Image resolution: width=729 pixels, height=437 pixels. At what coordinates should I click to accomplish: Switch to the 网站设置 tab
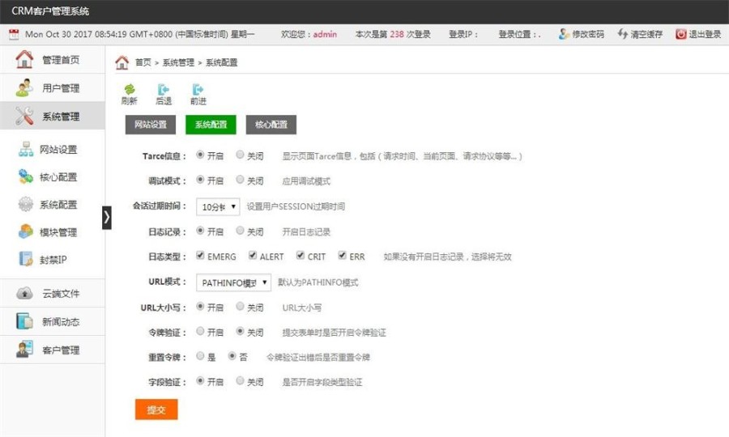pos(151,125)
